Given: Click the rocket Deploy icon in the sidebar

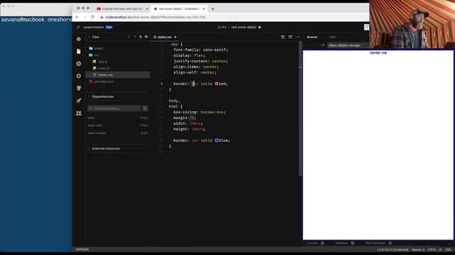Looking at the screenshot, I should 79,101.
